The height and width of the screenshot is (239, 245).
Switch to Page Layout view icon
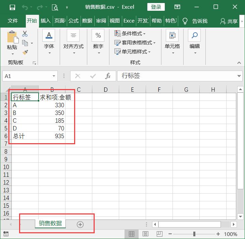coord(145,234)
